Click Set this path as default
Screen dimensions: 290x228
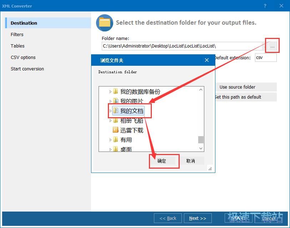click(246, 97)
